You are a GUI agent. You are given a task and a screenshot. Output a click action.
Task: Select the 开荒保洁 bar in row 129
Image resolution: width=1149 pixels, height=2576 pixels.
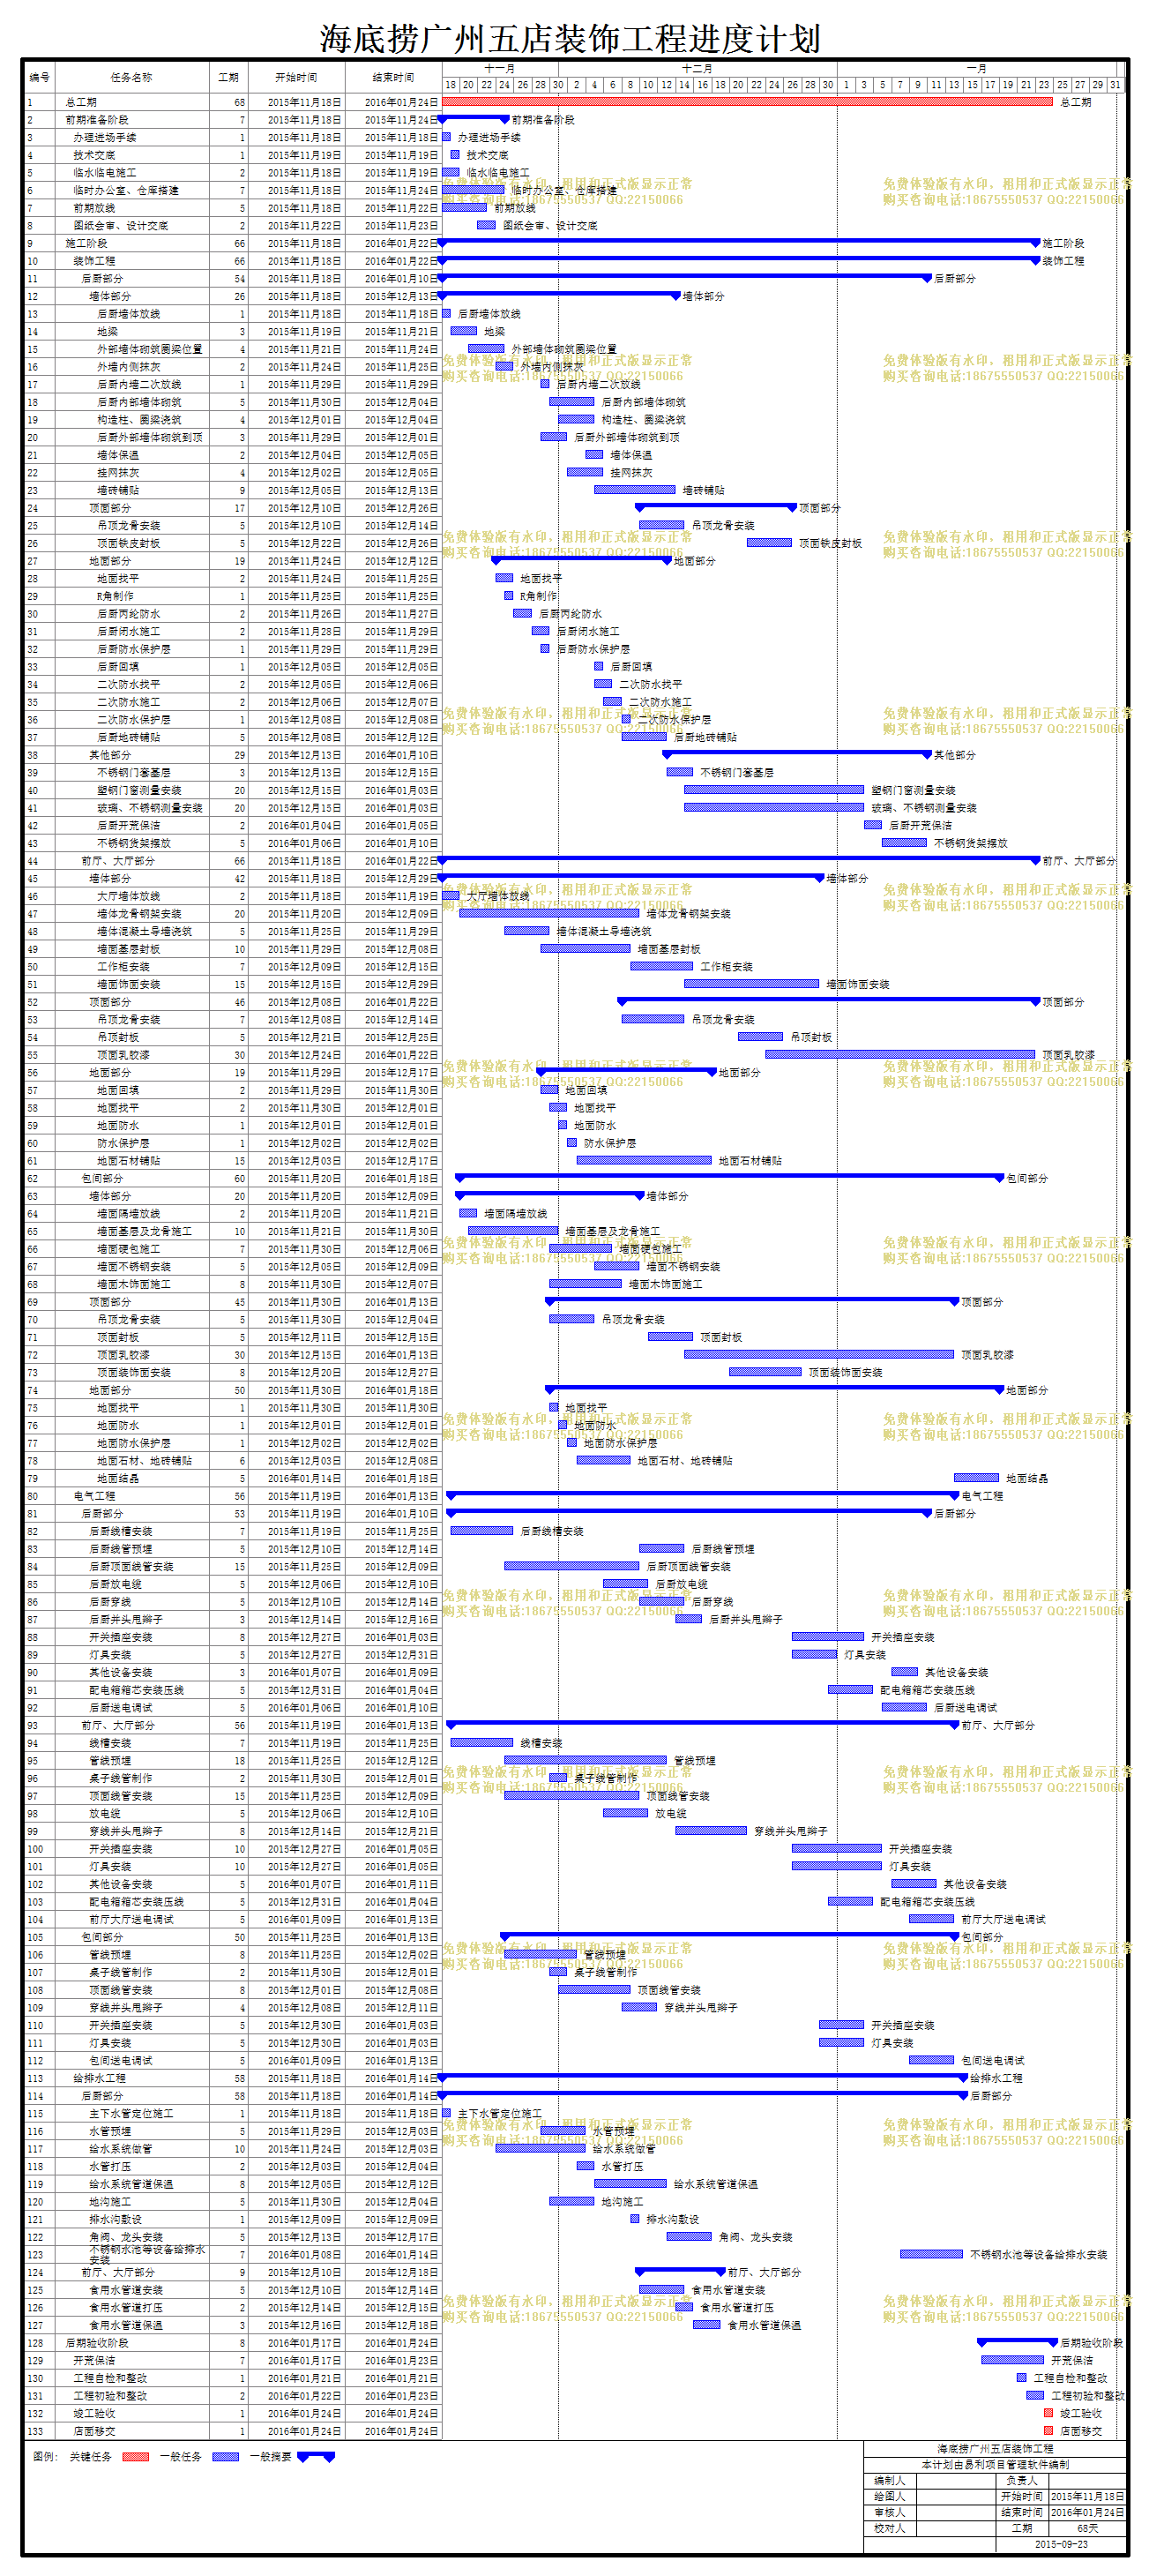(x=1012, y=2360)
